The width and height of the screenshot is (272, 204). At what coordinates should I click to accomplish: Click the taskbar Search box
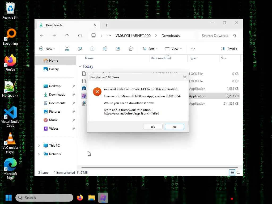(x=44, y=198)
